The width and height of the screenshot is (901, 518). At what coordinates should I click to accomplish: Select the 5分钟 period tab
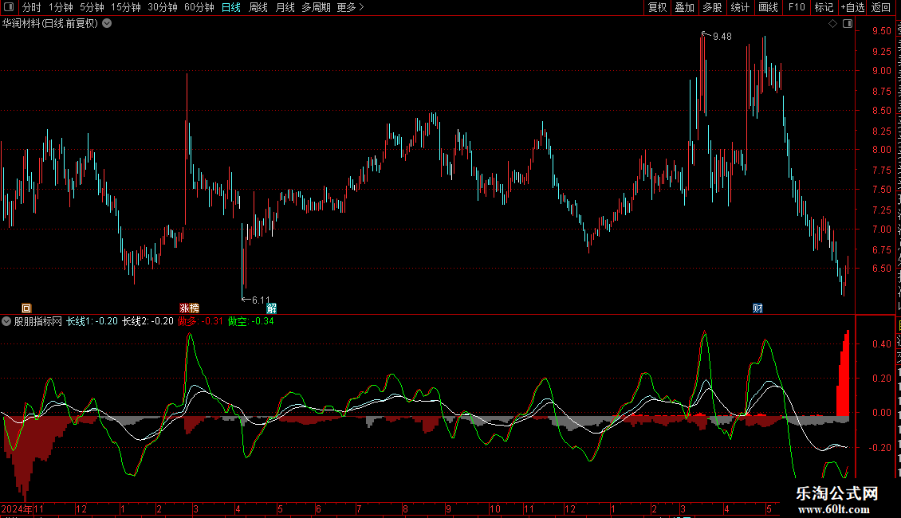point(92,7)
